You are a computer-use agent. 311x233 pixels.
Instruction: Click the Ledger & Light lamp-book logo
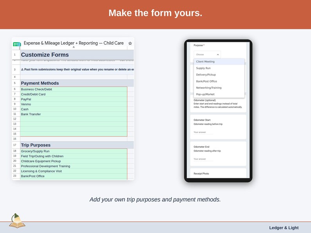pyautogui.click(x=17, y=221)
